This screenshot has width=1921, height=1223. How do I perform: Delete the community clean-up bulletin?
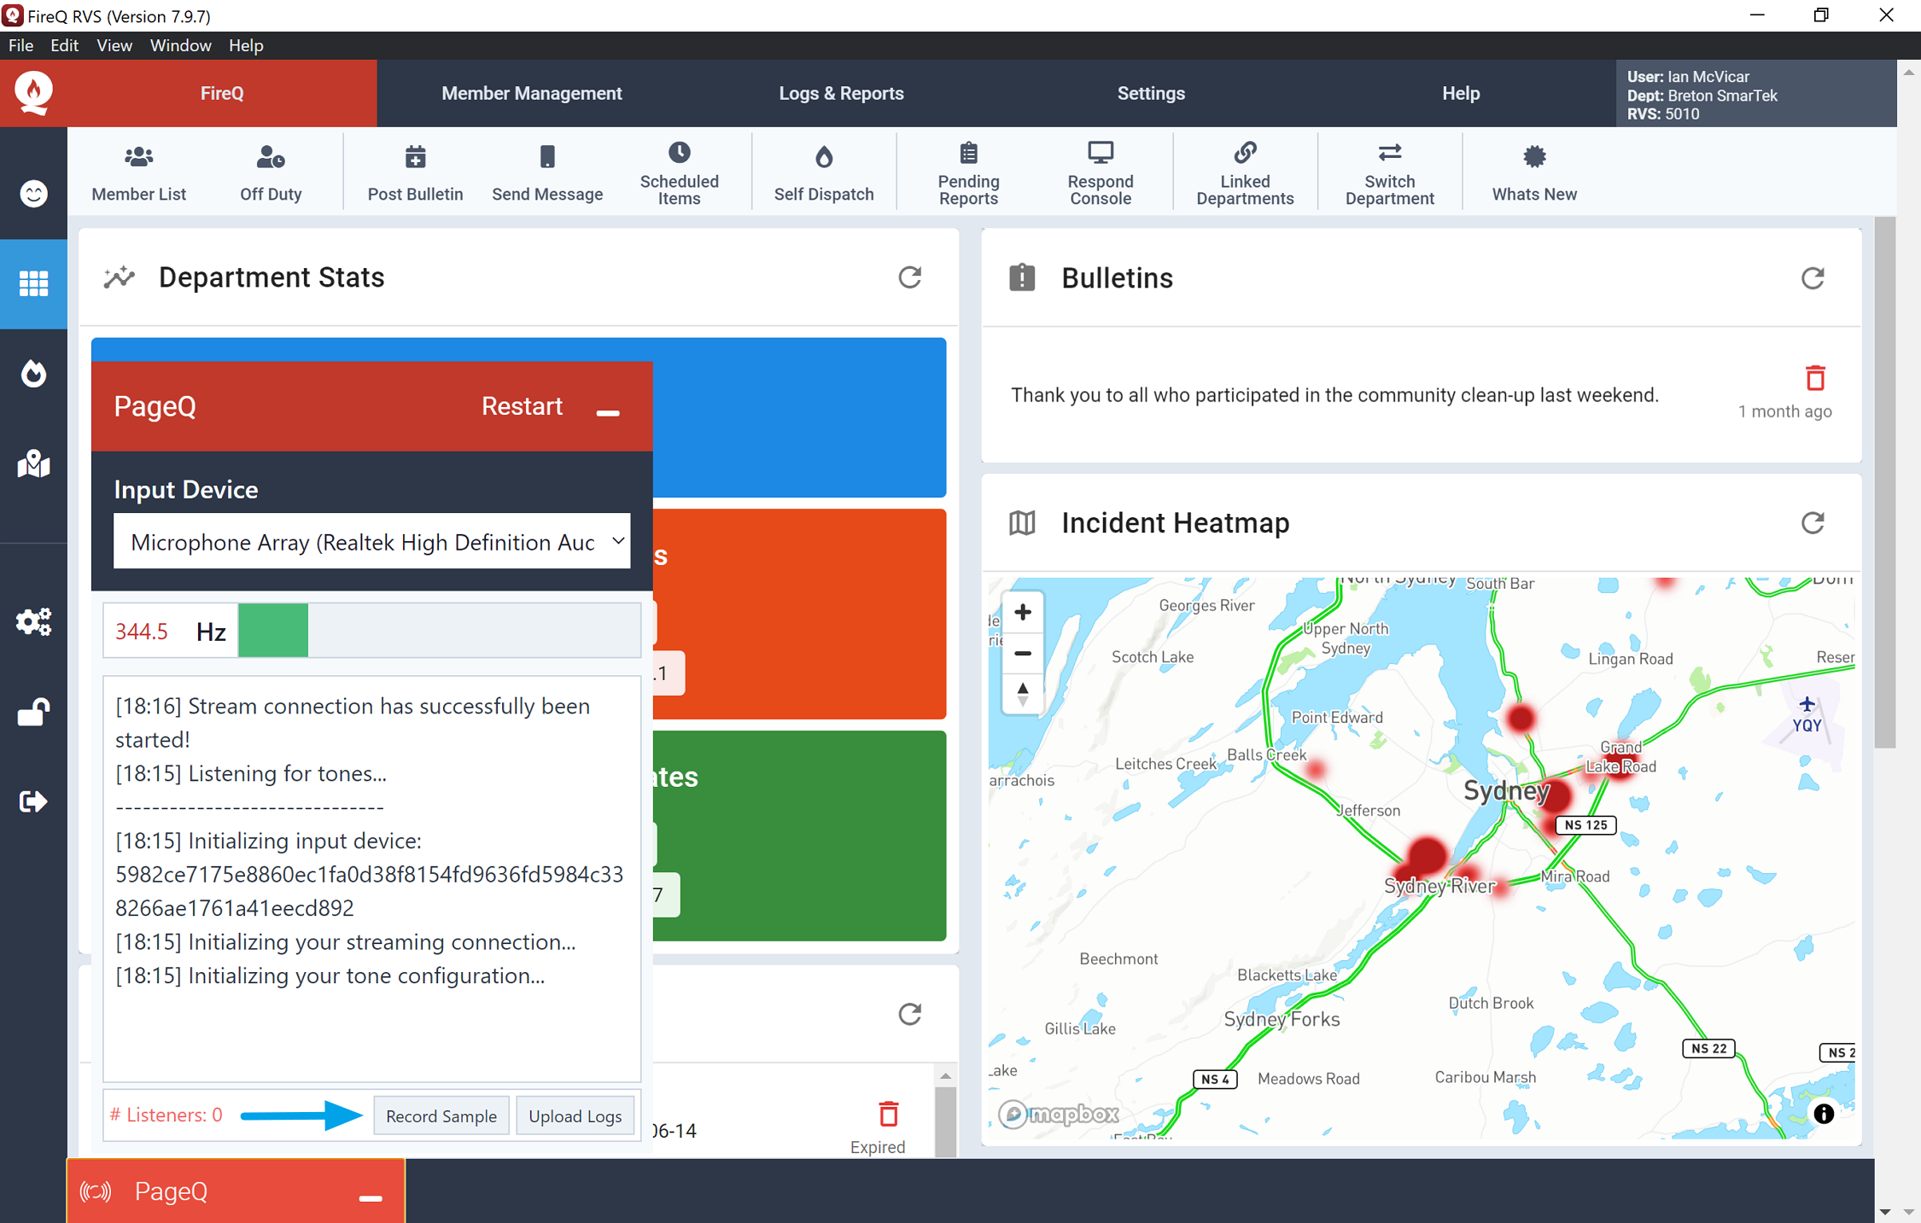click(x=1814, y=378)
